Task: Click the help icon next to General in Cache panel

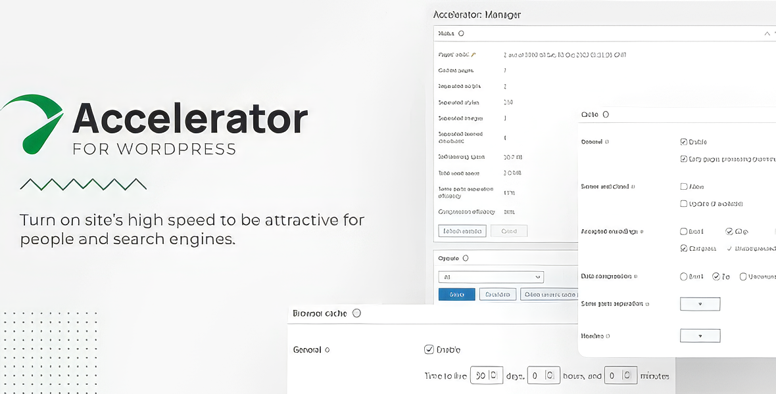Action: (607, 142)
